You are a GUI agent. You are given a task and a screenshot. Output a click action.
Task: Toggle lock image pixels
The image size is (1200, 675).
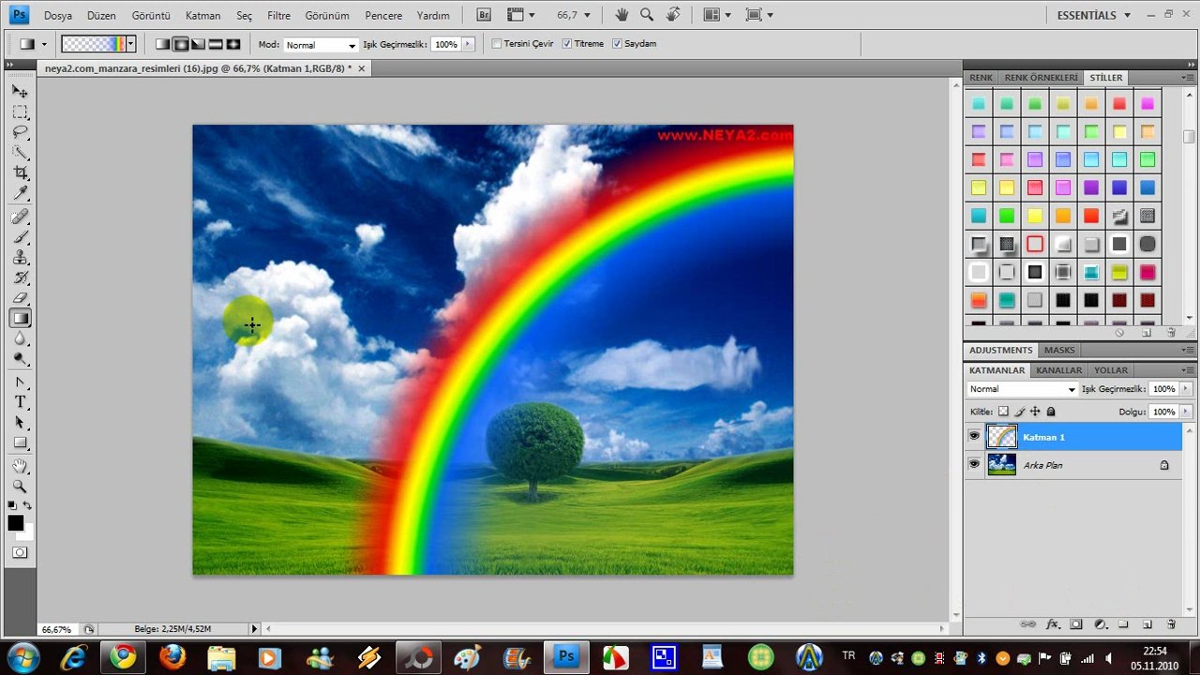click(x=1020, y=412)
